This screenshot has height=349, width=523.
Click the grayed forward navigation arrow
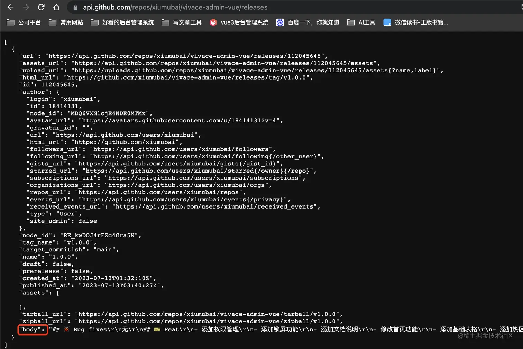26,7
